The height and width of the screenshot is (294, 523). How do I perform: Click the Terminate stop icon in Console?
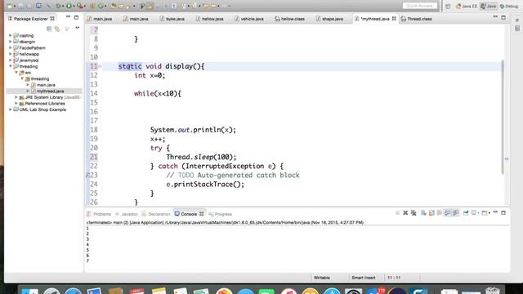(397, 212)
